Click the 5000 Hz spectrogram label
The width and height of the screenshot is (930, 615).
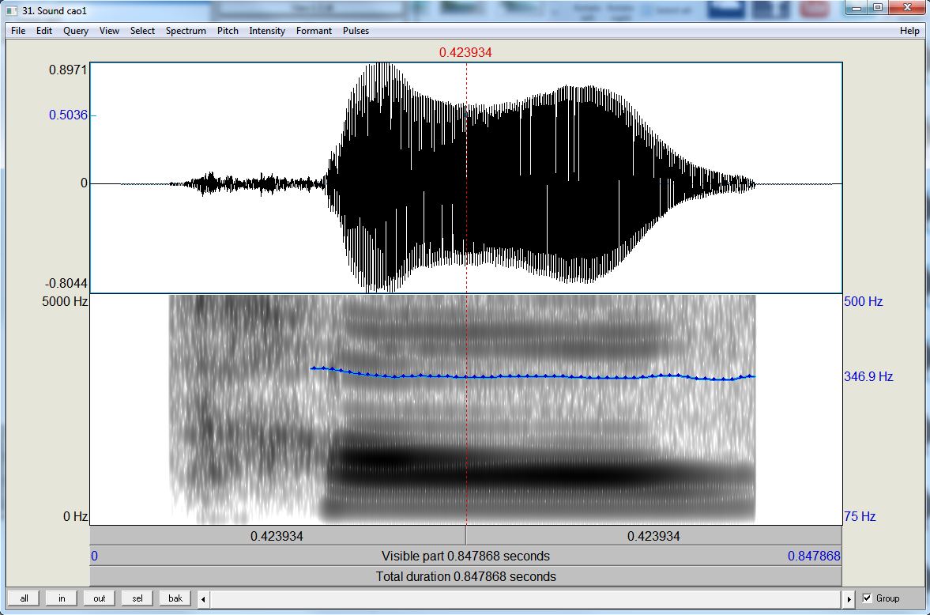65,301
